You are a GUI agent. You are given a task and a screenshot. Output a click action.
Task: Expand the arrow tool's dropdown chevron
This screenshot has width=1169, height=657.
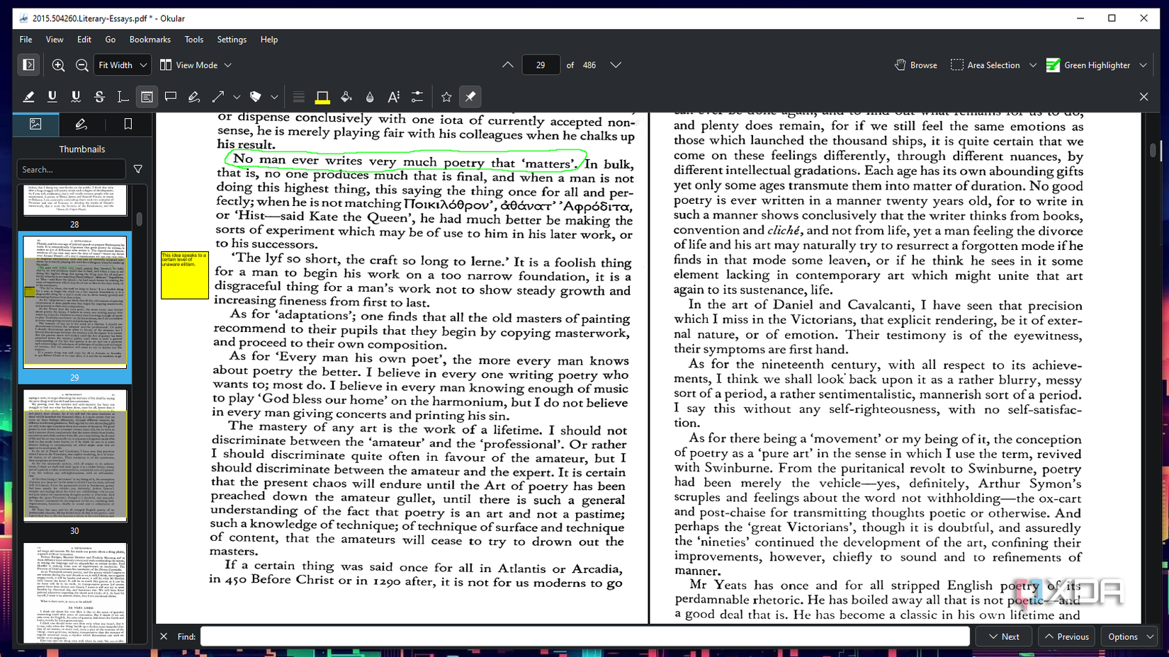(x=237, y=96)
